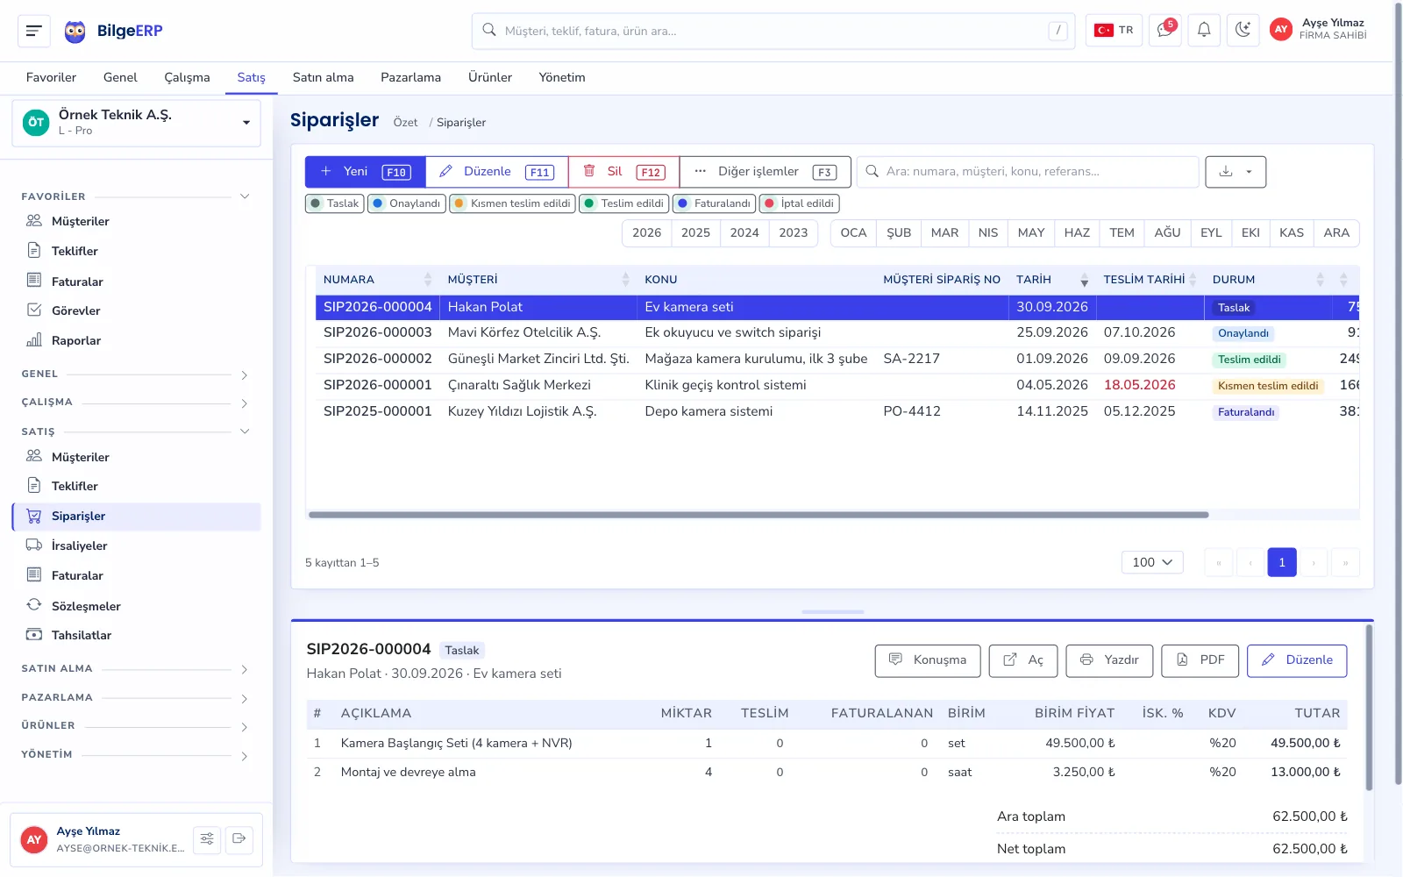Click the Aç open button
1403x877 pixels.
click(x=1023, y=660)
